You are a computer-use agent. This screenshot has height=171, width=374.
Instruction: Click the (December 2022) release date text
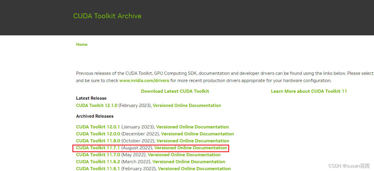tap(140, 134)
